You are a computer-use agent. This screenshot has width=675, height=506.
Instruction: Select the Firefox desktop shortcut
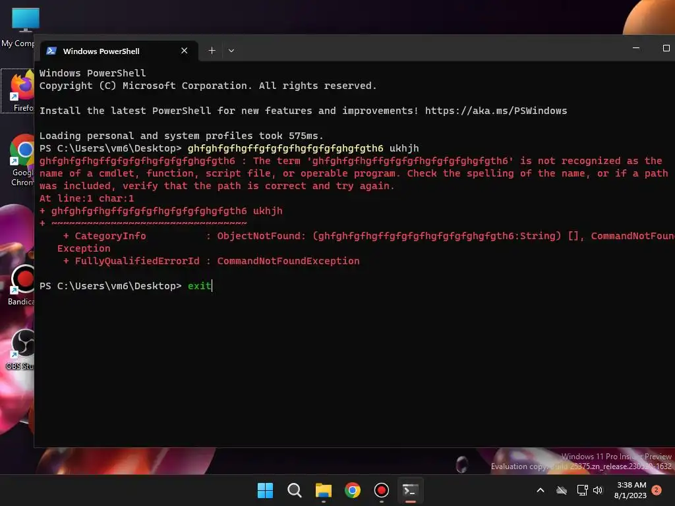[x=18, y=91]
